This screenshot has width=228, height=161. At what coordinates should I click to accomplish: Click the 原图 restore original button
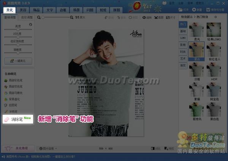click(x=133, y=17)
